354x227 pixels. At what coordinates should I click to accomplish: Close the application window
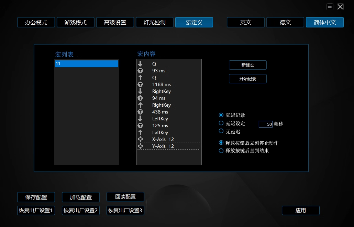point(340,7)
